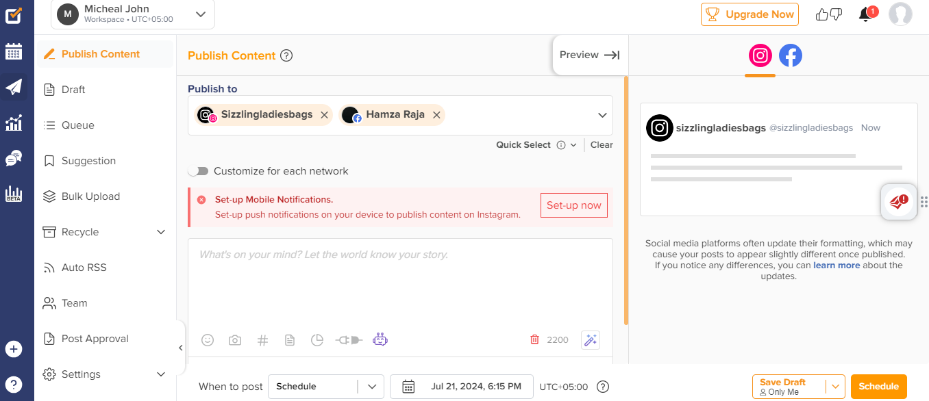Viewport: 929px width, 401px height.
Task: Expand the Publish to accounts dropdown
Action: point(602,115)
